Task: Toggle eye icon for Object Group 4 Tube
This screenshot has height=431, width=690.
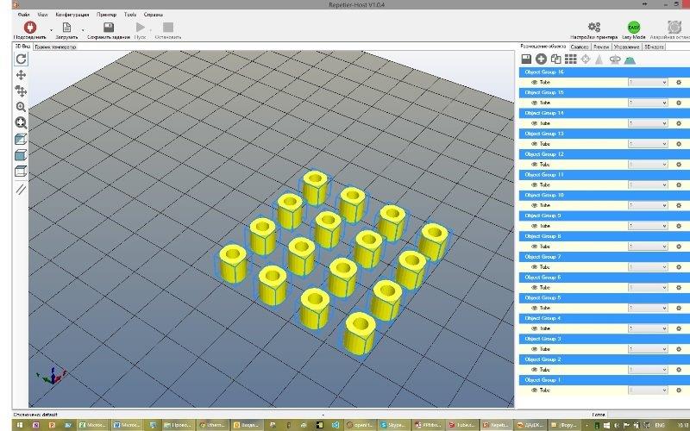Action: pyautogui.click(x=534, y=328)
